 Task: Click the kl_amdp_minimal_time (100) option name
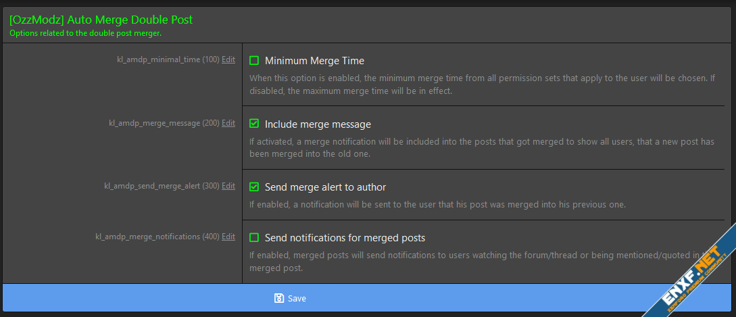pyautogui.click(x=168, y=59)
